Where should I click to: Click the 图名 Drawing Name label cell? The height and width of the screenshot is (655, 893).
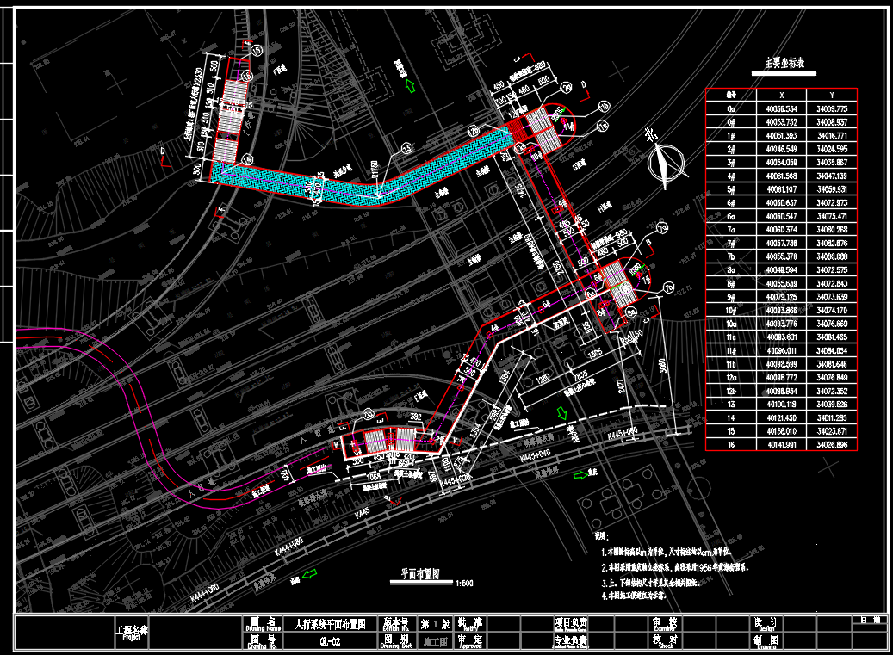point(264,624)
